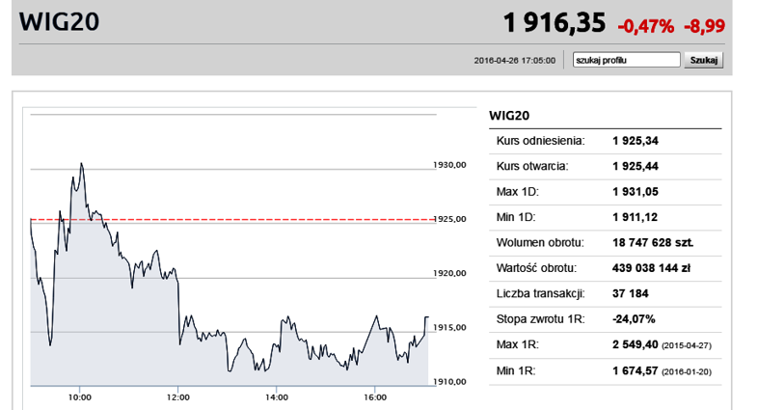Click the value 1 911,12
The width and height of the screenshot is (758, 410).
635,217
